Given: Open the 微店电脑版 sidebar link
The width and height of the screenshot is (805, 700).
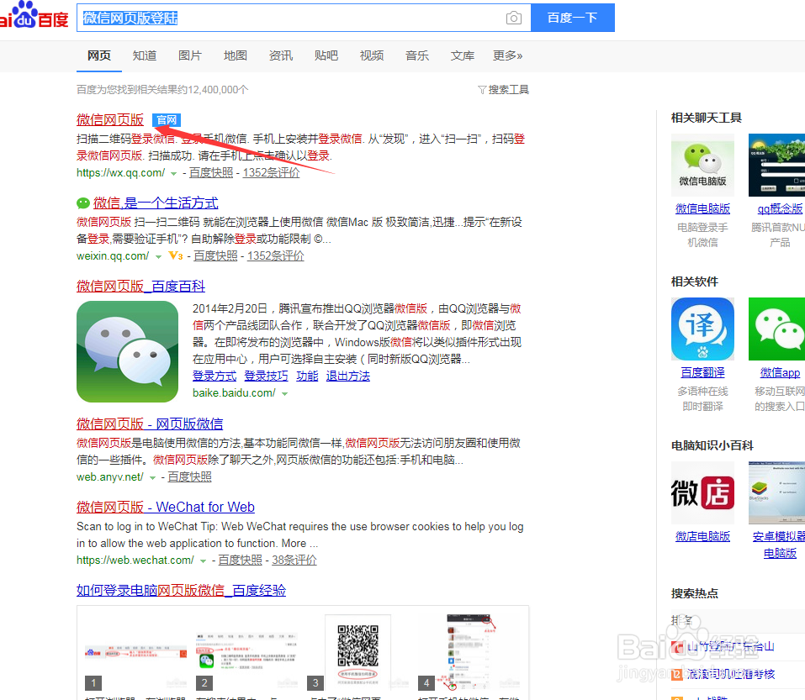Looking at the screenshot, I should (x=703, y=536).
